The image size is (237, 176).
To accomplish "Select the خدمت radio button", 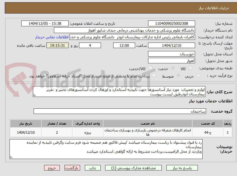I will [173, 68].
